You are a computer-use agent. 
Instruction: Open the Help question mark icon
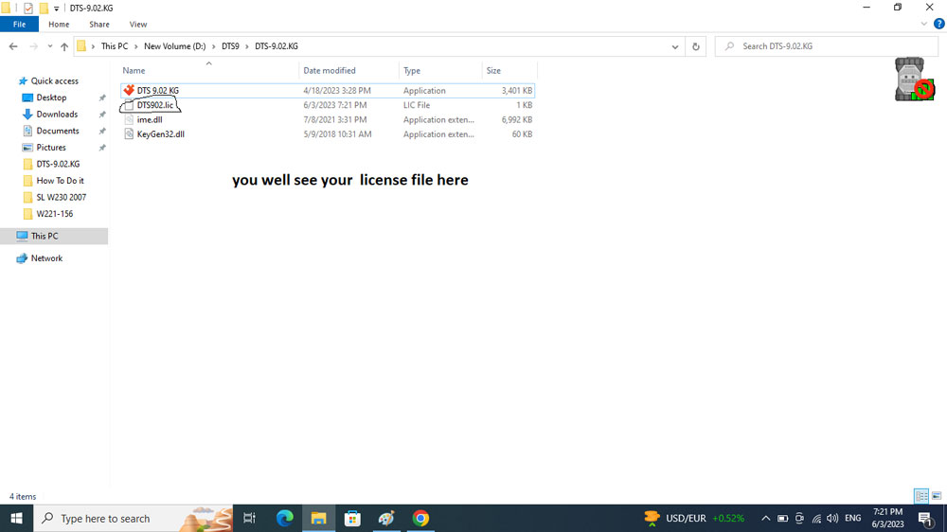tap(939, 24)
